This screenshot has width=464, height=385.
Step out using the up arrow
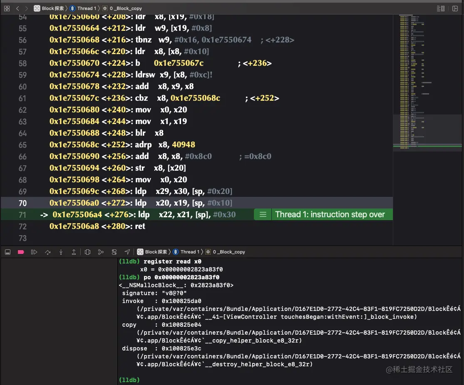[x=74, y=252]
